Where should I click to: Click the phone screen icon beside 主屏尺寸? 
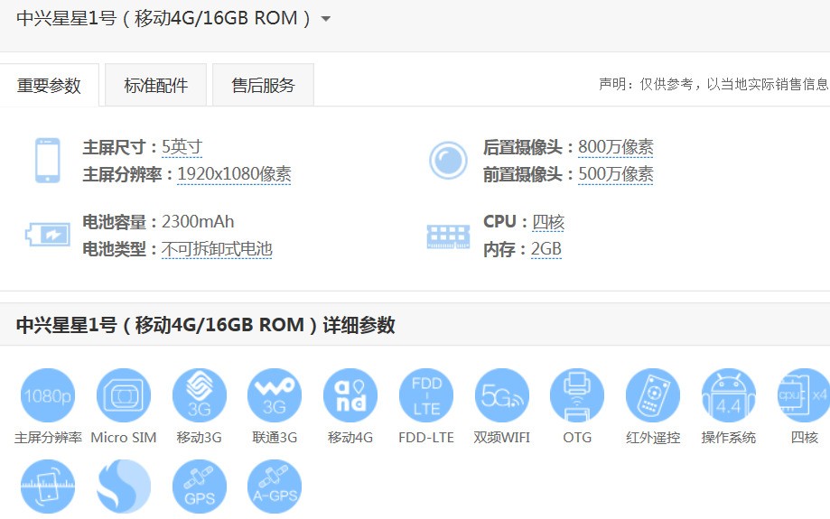(x=48, y=161)
